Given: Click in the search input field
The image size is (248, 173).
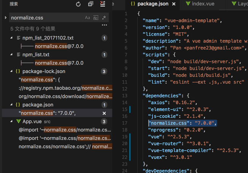Looking at the screenshot, I should tap(46, 18).
